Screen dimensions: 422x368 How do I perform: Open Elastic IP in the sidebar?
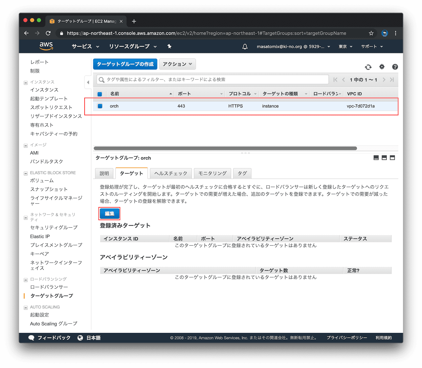pos(40,236)
